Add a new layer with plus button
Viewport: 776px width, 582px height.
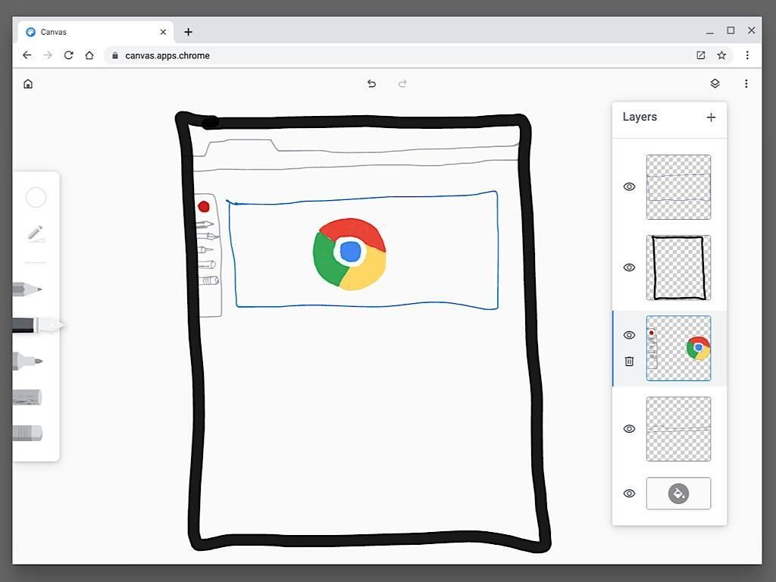click(711, 117)
